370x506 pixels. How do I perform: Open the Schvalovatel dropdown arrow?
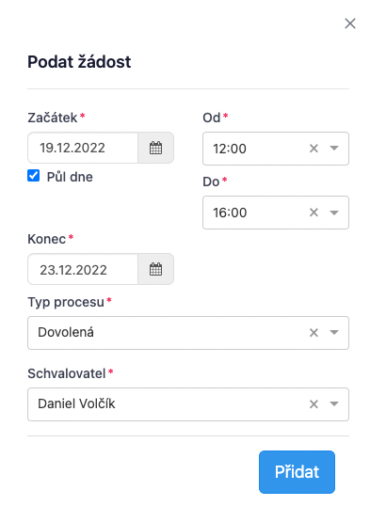click(334, 404)
